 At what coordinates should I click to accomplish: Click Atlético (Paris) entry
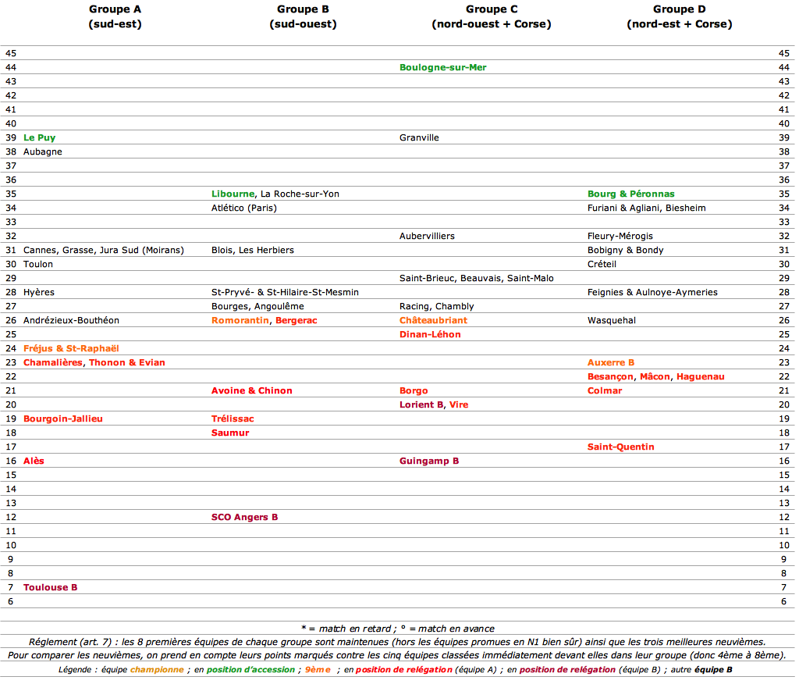[244, 208]
